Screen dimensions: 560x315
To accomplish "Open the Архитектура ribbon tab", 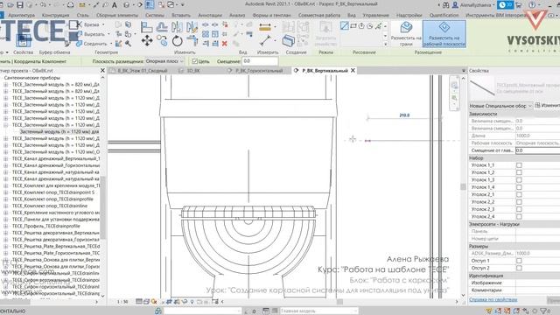I will coord(21,16).
